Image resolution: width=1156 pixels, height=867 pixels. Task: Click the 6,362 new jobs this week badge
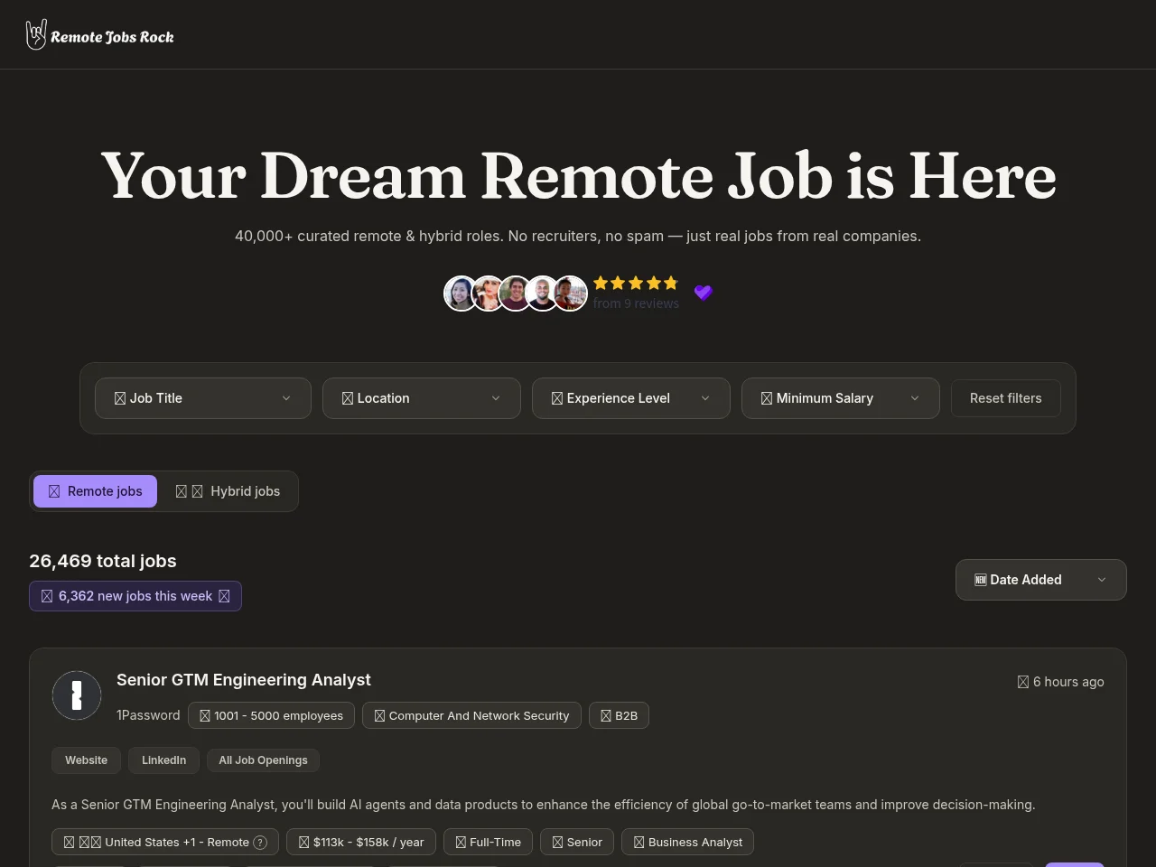point(135,596)
